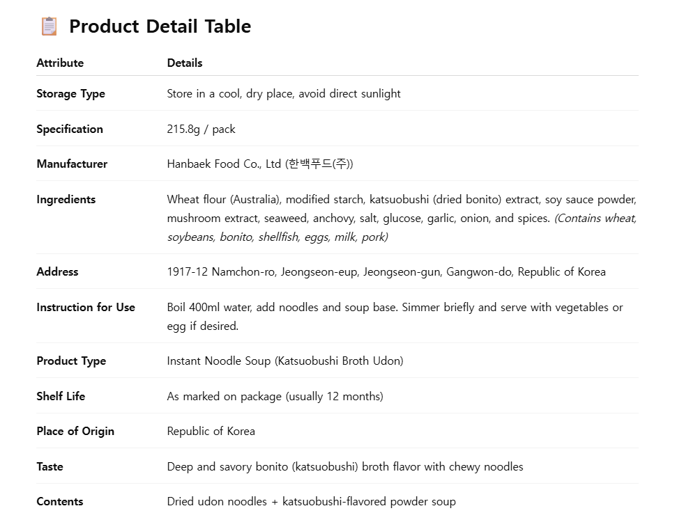This screenshot has height=529, width=677.
Task: Select the 215.8g / pack specification value
Action: pyautogui.click(x=201, y=129)
